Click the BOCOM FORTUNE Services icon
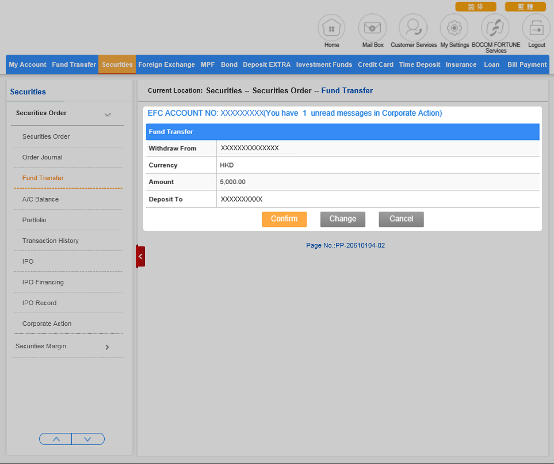This screenshot has width=554, height=464. [495, 28]
